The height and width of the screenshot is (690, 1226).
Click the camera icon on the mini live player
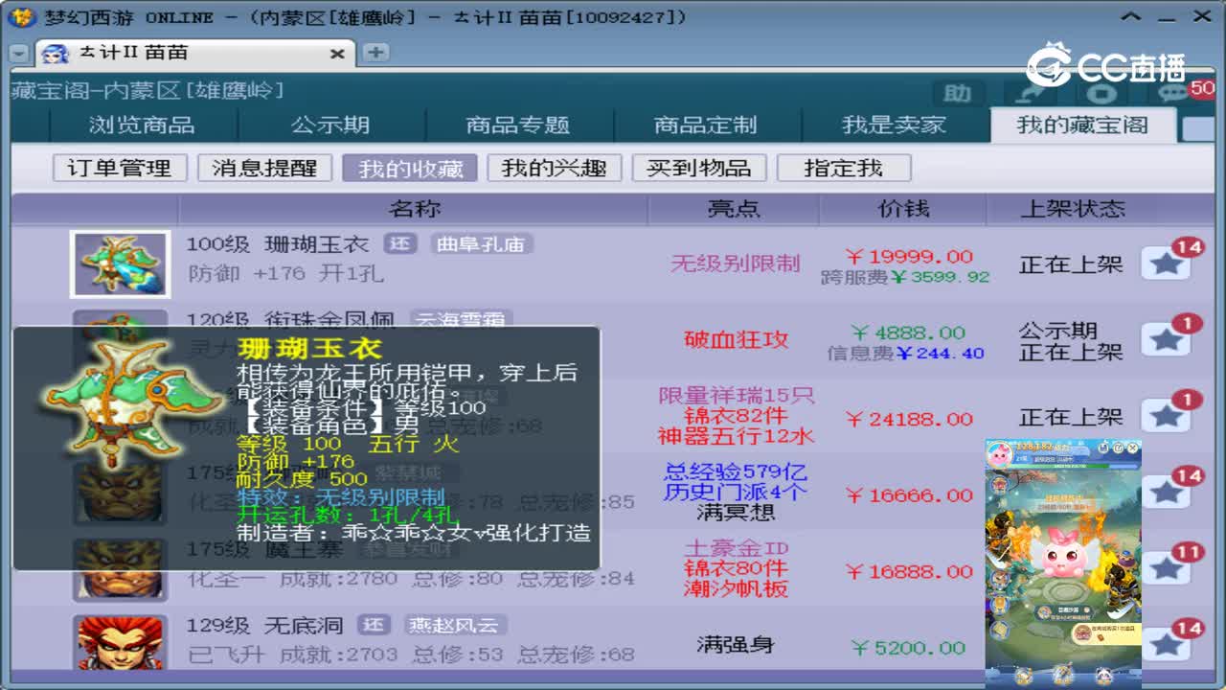pyautogui.click(x=1103, y=448)
